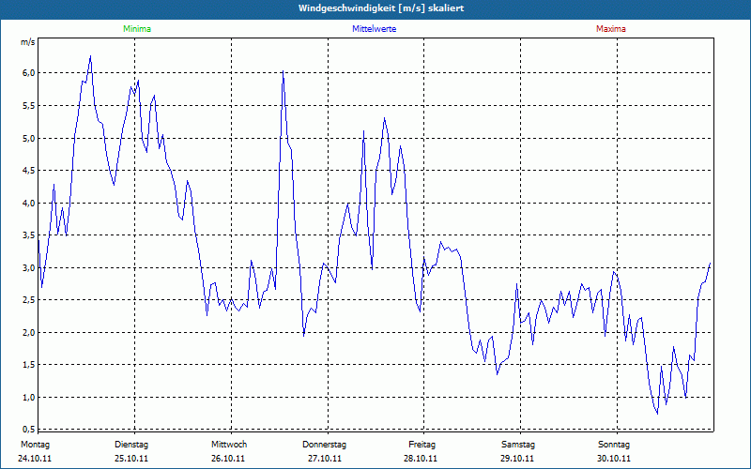Click the date 27.10.11
The image size is (751, 469).
[x=325, y=459]
